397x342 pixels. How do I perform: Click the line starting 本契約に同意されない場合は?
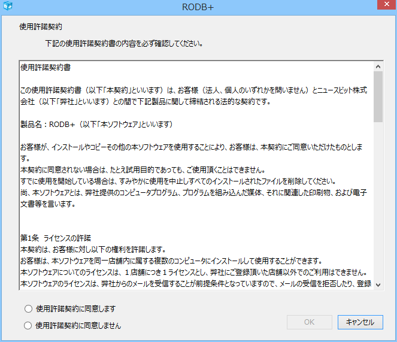[143, 170]
